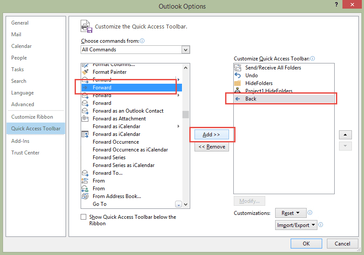
Task: Open the Trust Center category
Action: pos(25,153)
